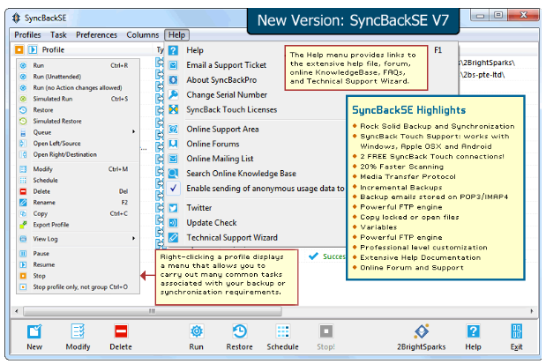Select Run (no Action changes allowed)

78,87
